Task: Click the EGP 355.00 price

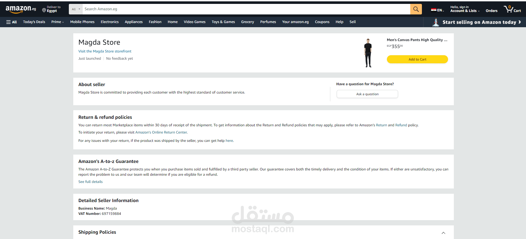Action: click(395, 46)
